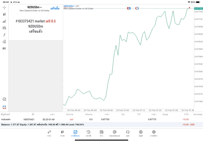Click the circular marker on price line
Screen dimensions: 203x142
(137, 8)
